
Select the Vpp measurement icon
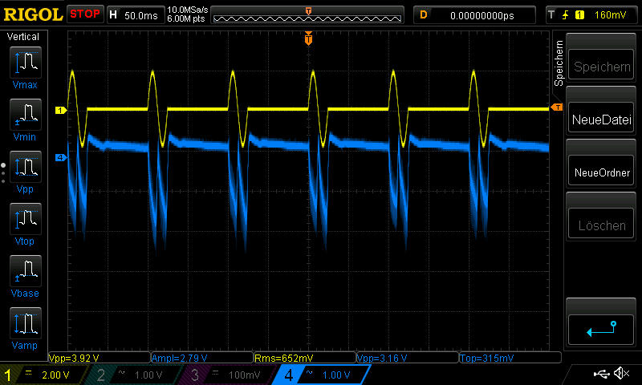(26, 167)
